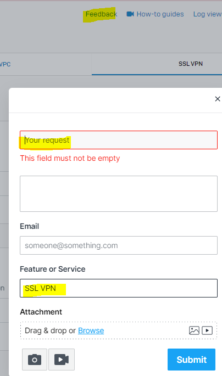Click the large empty description text area
The image size is (222, 376).
[x=119, y=194]
